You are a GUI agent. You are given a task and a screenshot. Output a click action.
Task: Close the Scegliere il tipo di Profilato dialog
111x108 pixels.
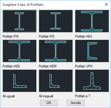coord(106,4)
